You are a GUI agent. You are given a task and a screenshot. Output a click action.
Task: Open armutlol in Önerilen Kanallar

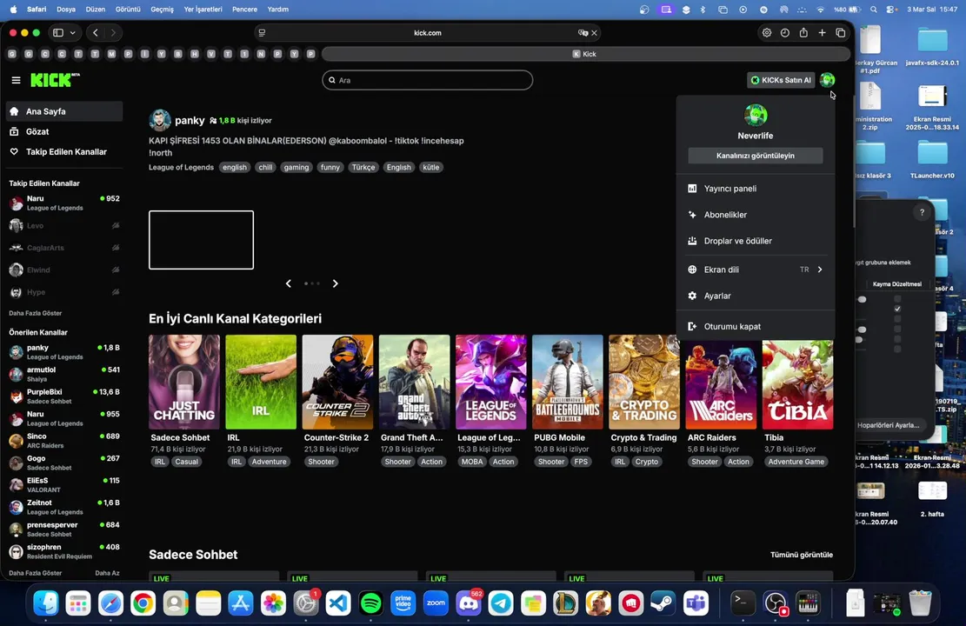64,374
